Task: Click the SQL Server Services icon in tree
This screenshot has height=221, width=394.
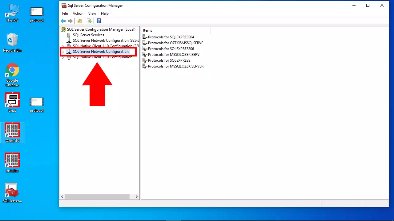Action: tap(69, 35)
